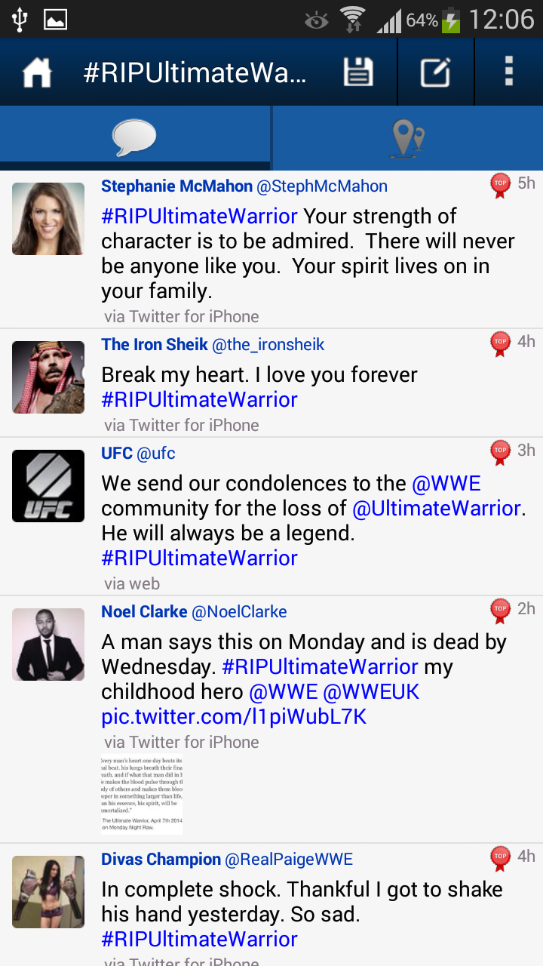Screen dimensions: 543x966
Task: Switch to the map pin nearby tab
Action: pyautogui.click(x=408, y=139)
